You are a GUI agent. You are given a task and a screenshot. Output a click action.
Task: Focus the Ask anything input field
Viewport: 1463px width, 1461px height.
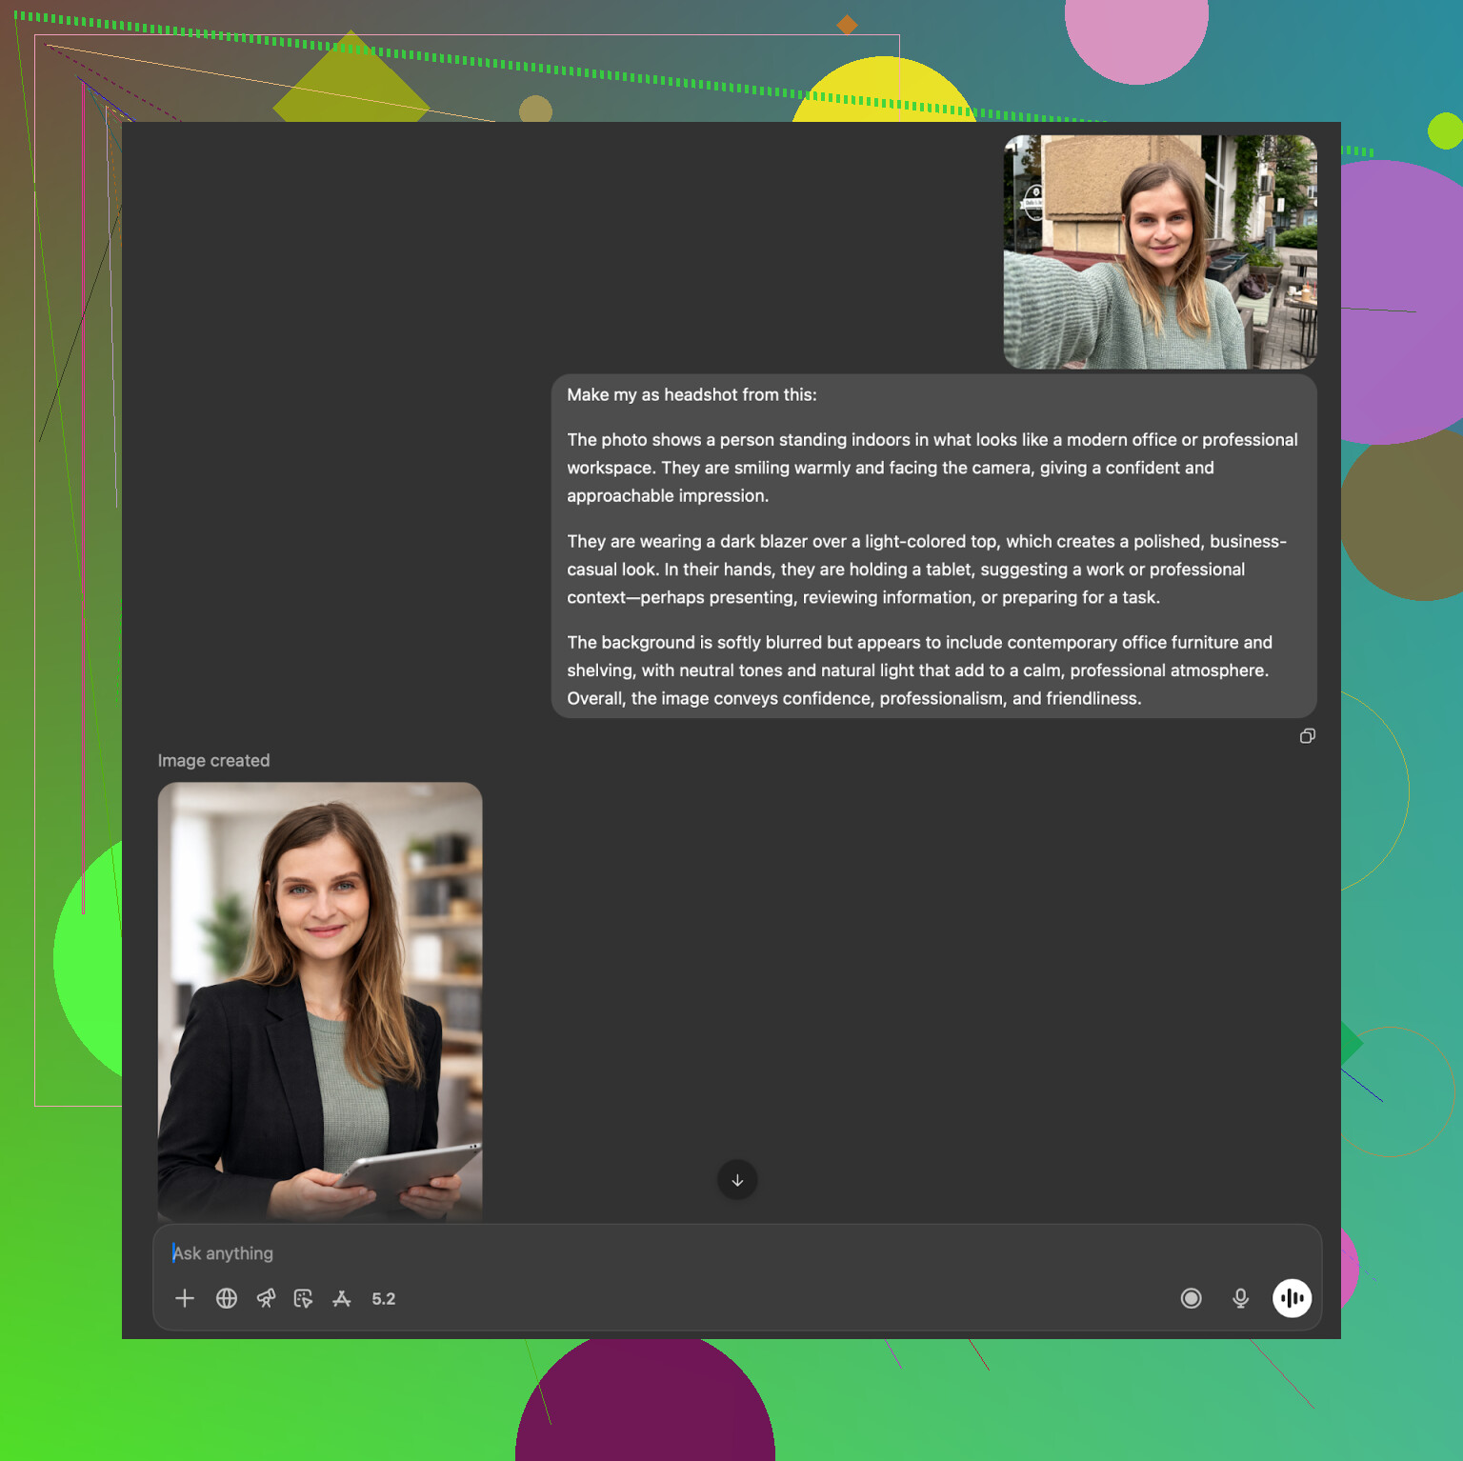coord(667,1253)
